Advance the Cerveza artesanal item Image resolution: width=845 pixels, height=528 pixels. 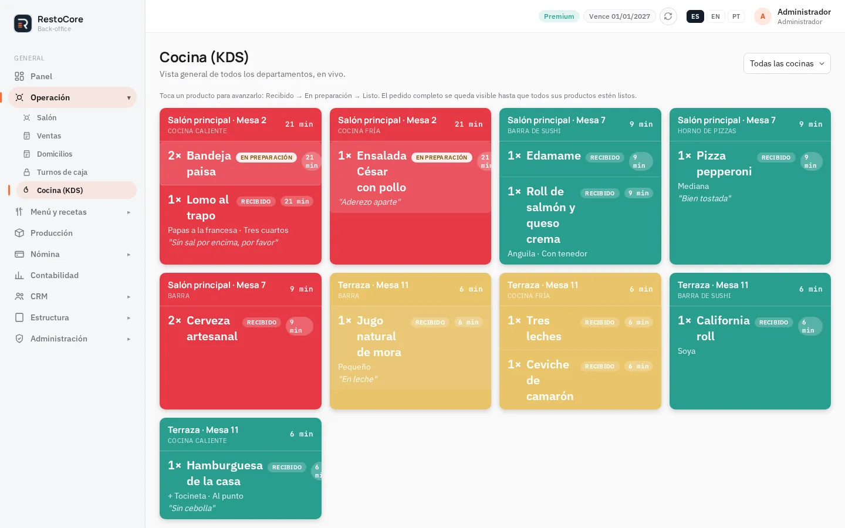tap(241, 328)
